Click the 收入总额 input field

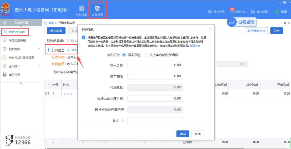(x=155, y=65)
